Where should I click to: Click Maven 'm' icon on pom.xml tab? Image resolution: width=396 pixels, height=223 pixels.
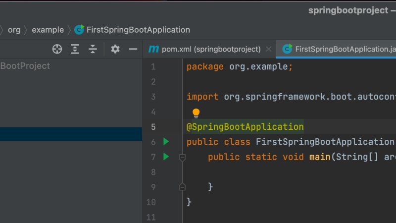pyautogui.click(x=153, y=49)
